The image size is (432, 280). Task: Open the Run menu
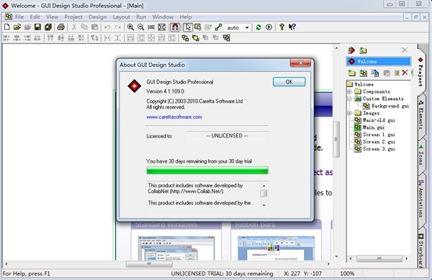(141, 17)
